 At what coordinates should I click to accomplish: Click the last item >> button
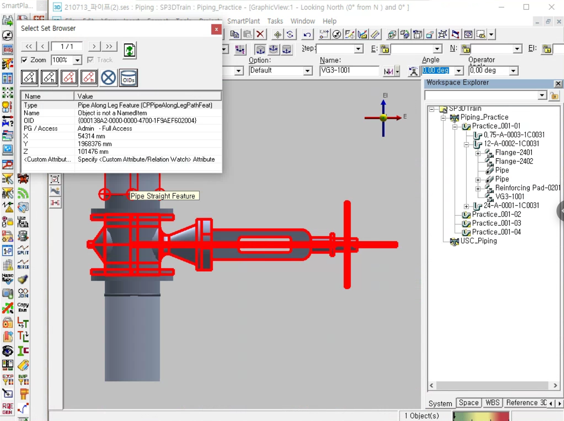(109, 46)
